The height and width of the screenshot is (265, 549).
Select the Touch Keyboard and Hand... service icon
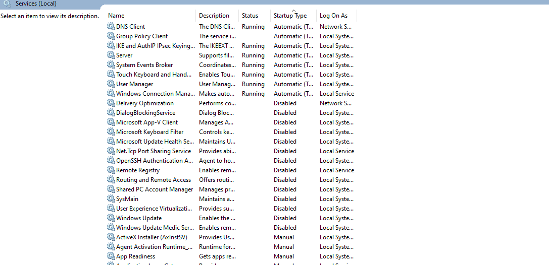pyautogui.click(x=111, y=75)
